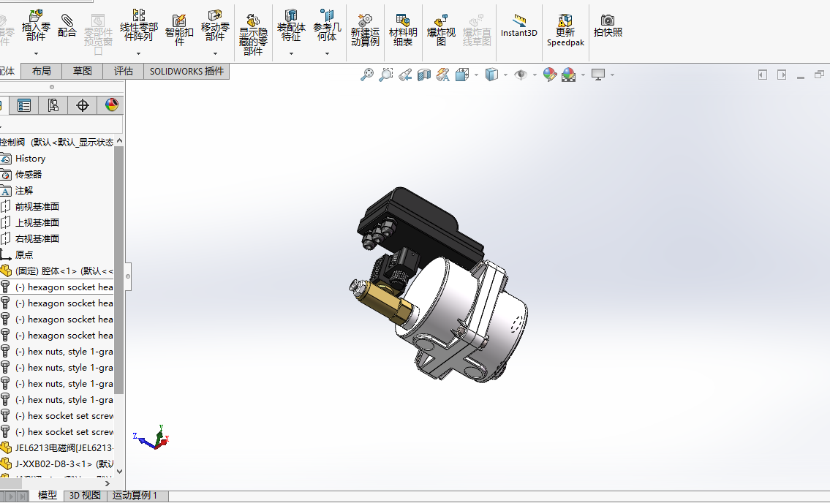Select the 移动零部件 (Move Component) tool
The height and width of the screenshot is (503, 830).
[x=215, y=25]
